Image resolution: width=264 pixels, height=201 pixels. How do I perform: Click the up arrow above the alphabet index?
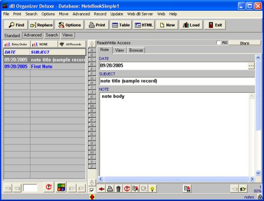tap(92, 44)
